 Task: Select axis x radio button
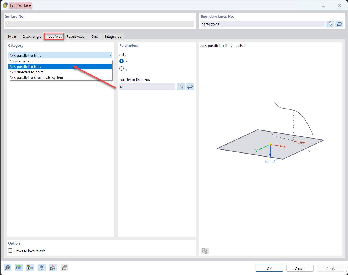tap(121, 61)
